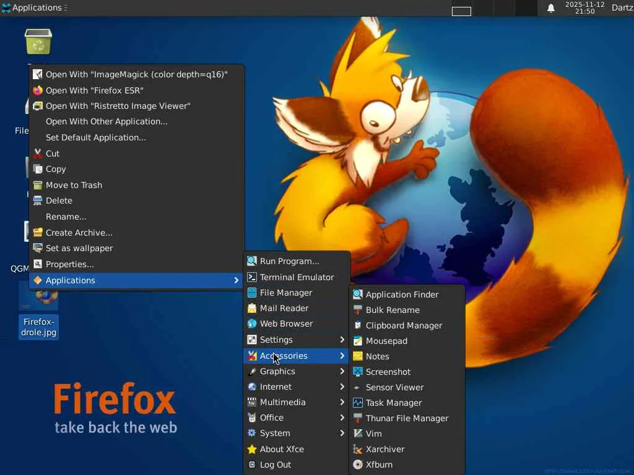This screenshot has width=634, height=475.
Task: Click the Create Archive icon
Action: pyautogui.click(x=38, y=233)
